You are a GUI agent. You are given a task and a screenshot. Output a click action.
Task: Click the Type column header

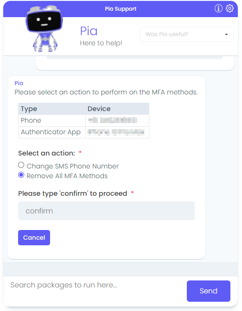pos(29,109)
